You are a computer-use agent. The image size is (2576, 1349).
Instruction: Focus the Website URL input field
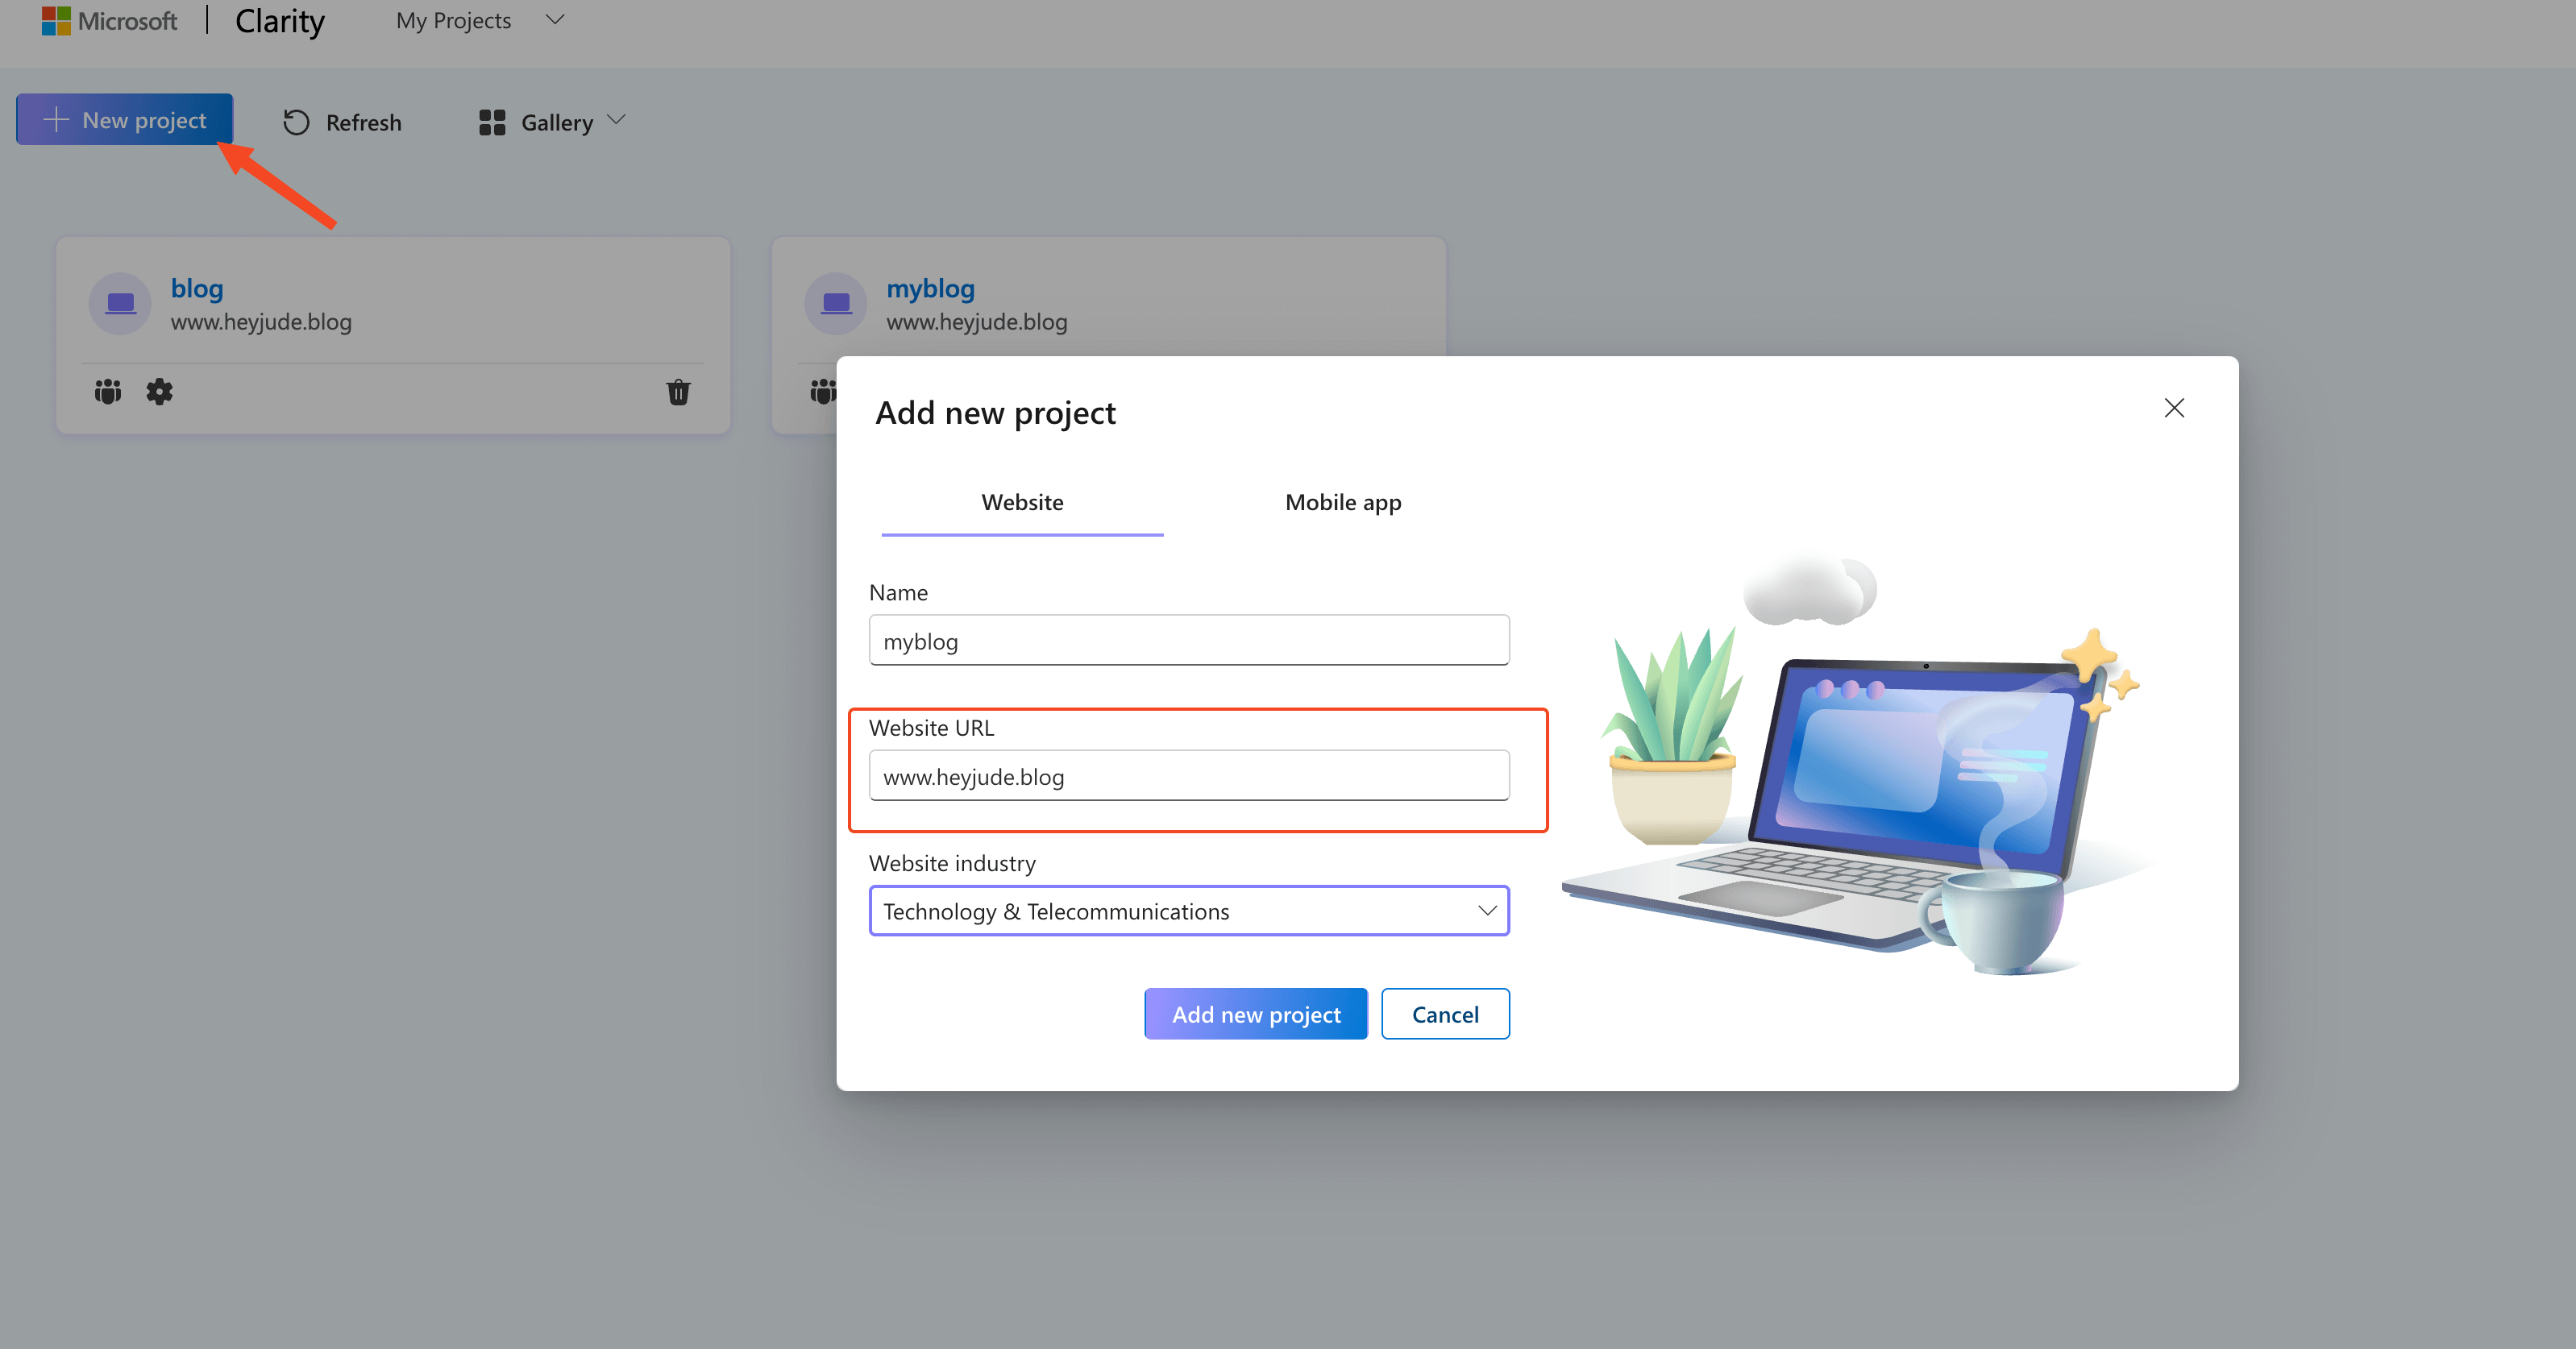pyautogui.click(x=1189, y=776)
